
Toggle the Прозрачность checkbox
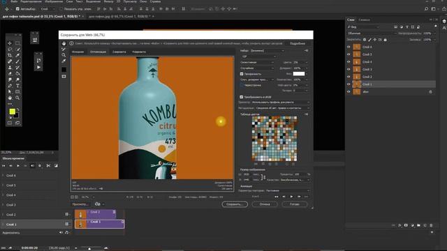point(242,74)
